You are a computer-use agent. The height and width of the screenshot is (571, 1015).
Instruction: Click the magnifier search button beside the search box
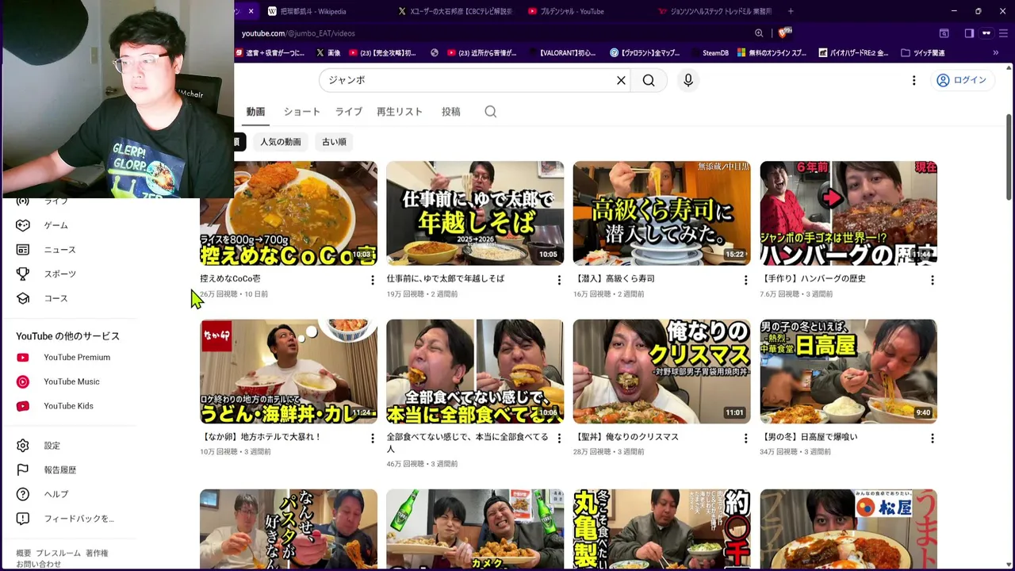649,80
